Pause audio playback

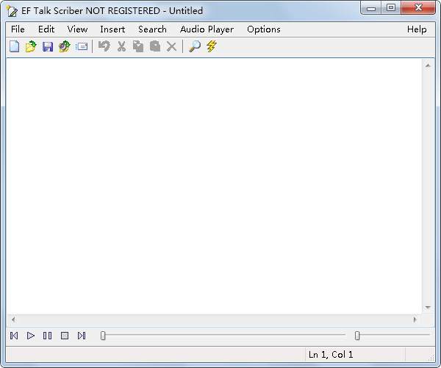48,336
